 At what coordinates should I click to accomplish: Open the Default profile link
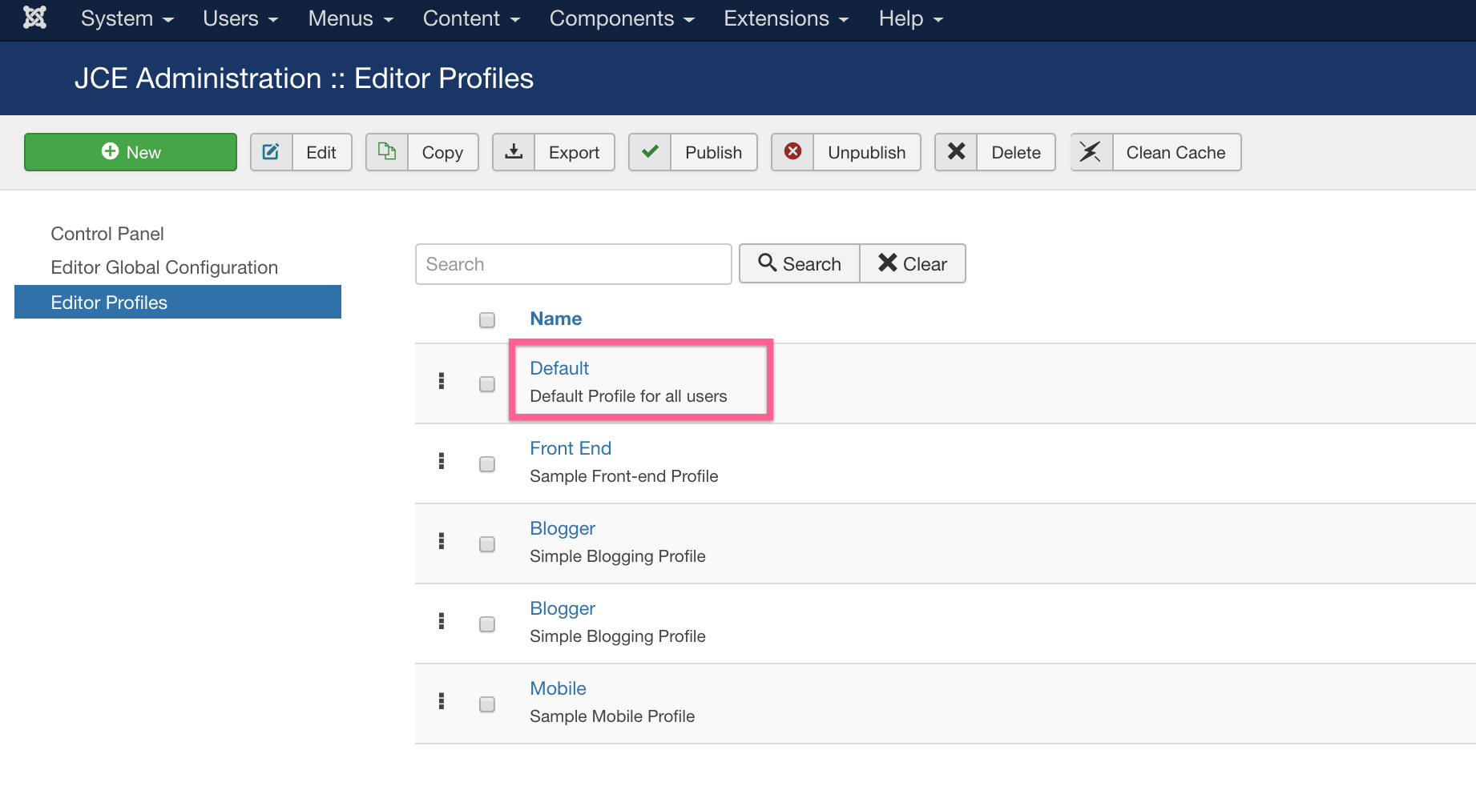point(559,368)
